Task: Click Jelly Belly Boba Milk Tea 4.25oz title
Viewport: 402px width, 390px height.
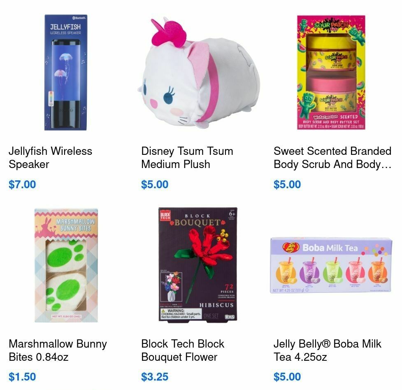Action: pos(328,350)
